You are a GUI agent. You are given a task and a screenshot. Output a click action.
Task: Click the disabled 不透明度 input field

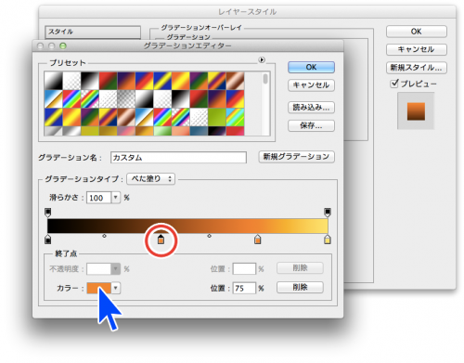(x=99, y=269)
